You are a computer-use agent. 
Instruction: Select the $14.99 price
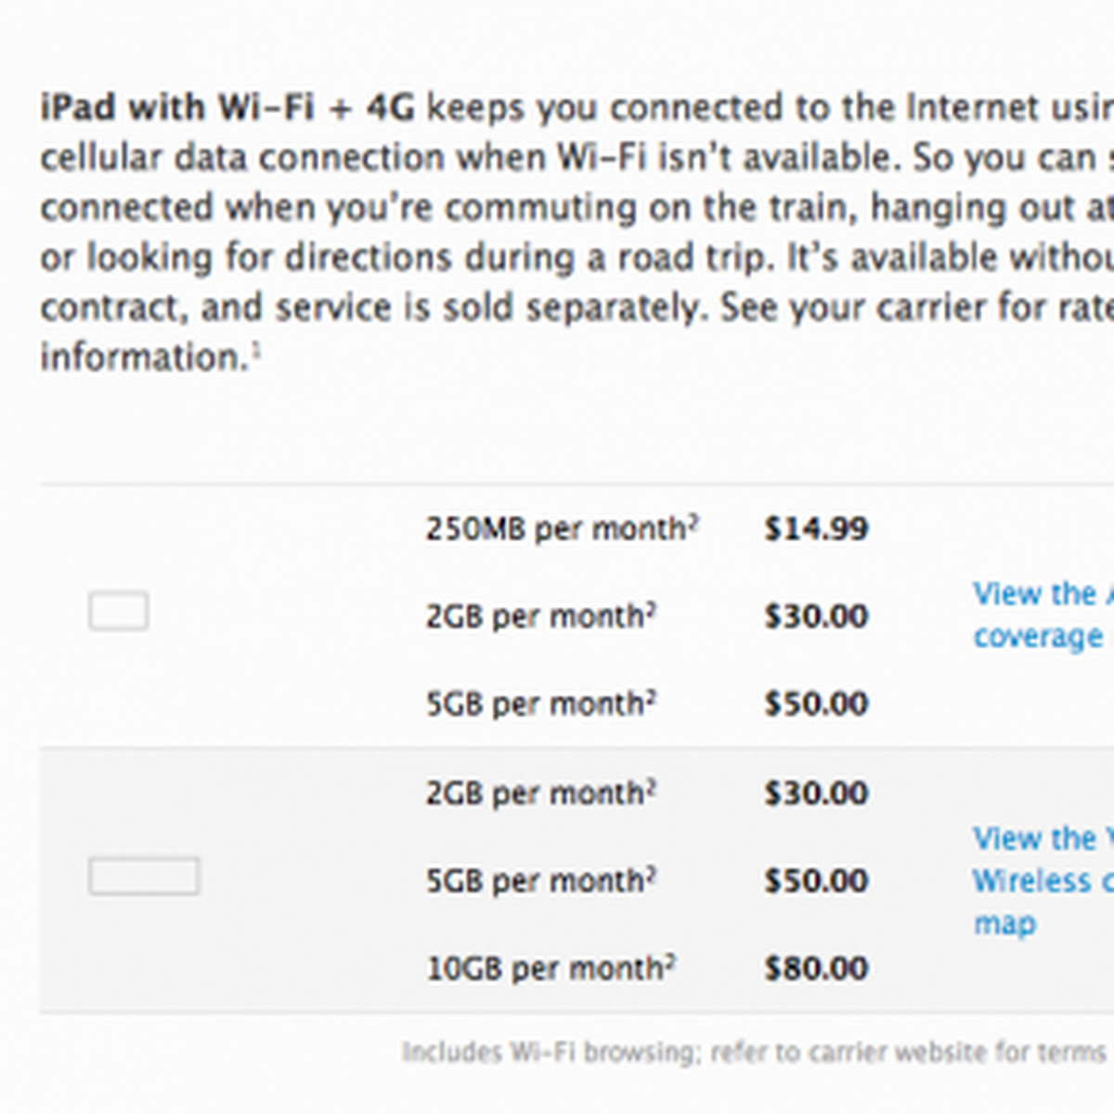point(816,529)
